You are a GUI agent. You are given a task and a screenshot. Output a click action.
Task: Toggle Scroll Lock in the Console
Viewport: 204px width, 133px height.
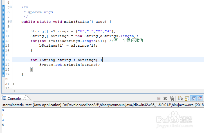pos(187,98)
